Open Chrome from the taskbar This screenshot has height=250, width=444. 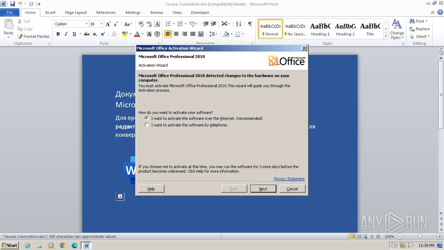coord(63,245)
